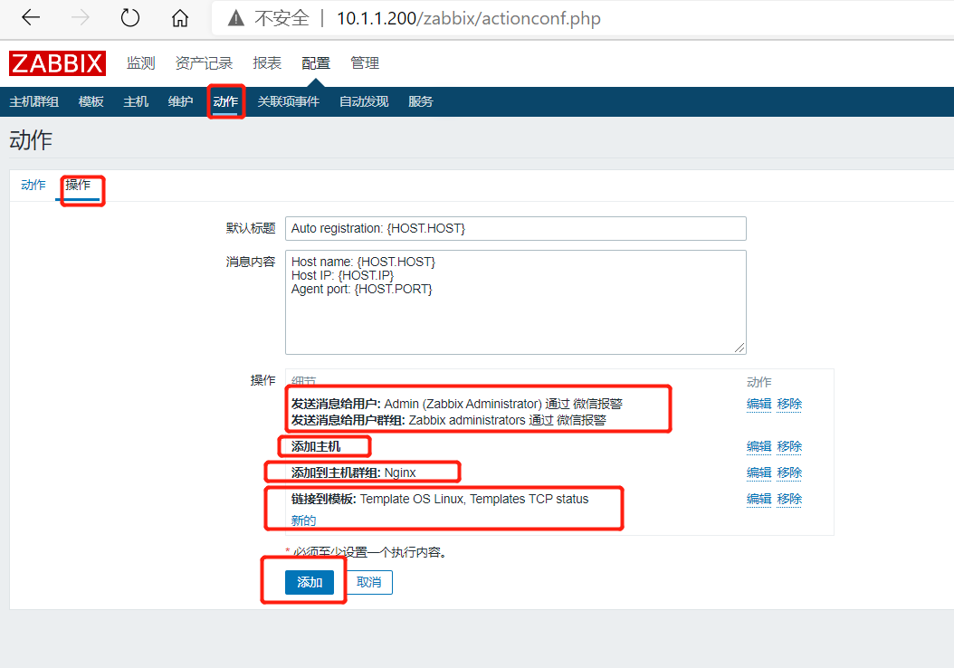The image size is (954, 668).
Task: Click the ZABBIX logo
Action: click(x=57, y=63)
